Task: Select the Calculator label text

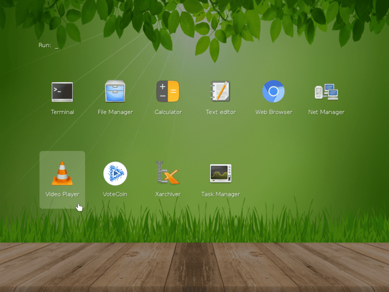Action: click(x=168, y=112)
